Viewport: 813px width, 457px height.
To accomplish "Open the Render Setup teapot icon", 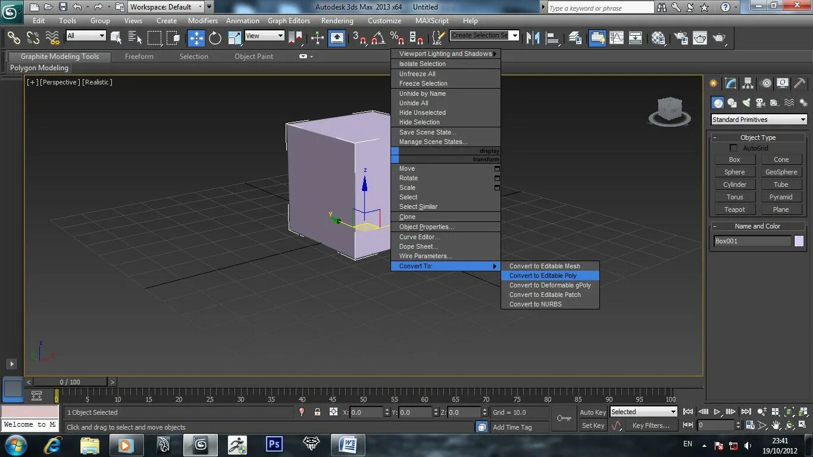I will click(x=680, y=38).
